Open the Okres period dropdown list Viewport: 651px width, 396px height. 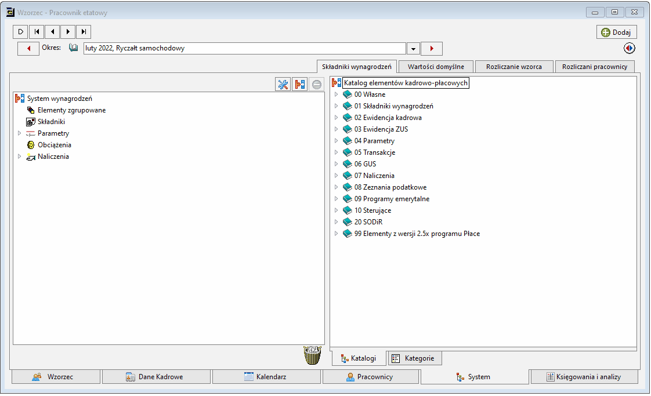point(413,49)
